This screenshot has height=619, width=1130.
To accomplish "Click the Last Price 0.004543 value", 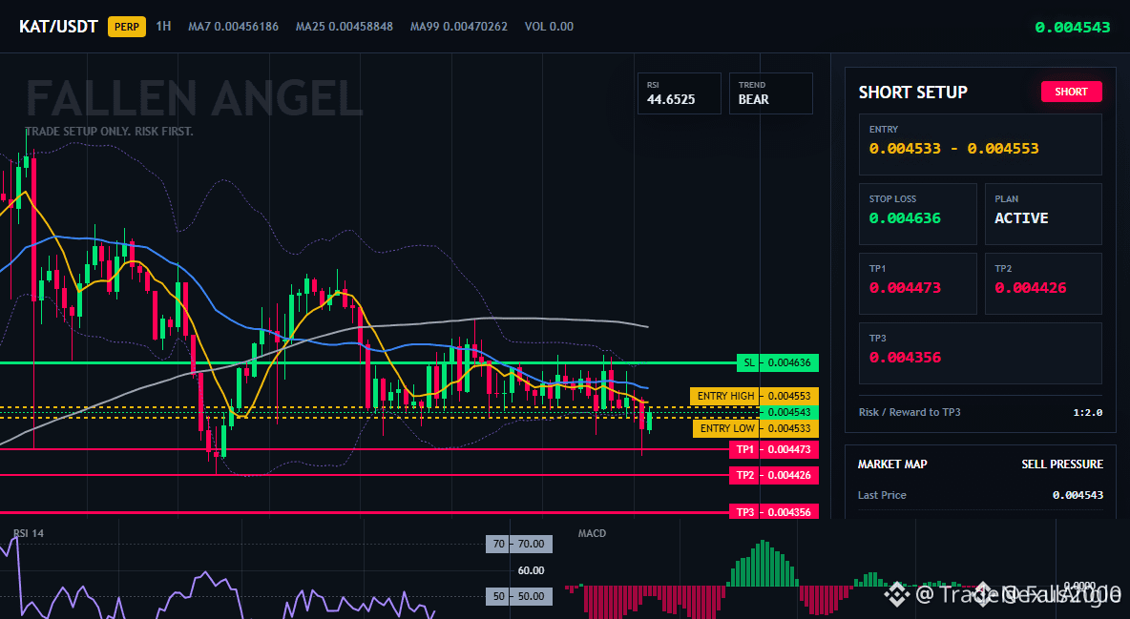I will pos(1078,495).
